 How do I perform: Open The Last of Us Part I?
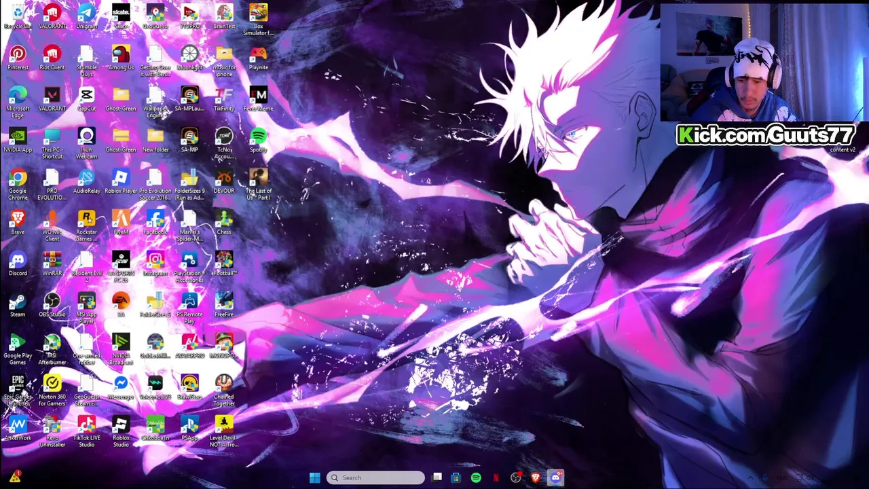[x=258, y=184]
